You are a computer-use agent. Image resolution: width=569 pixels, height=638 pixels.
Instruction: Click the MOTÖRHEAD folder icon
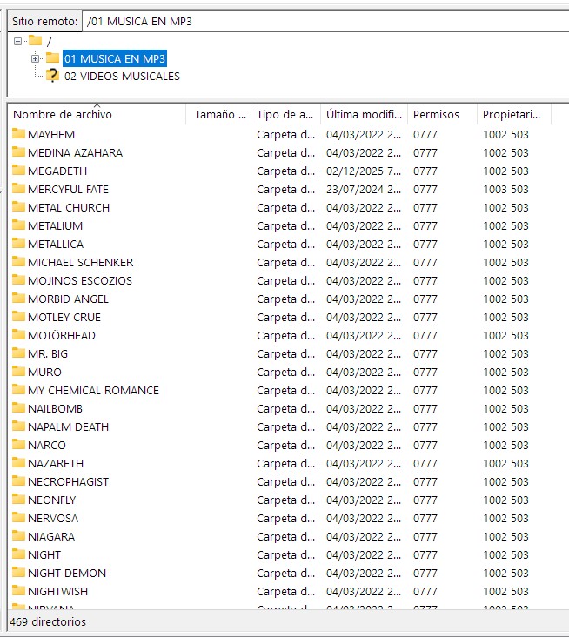click(19, 335)
